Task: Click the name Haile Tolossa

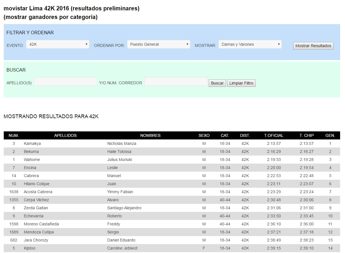Action: 119,152
